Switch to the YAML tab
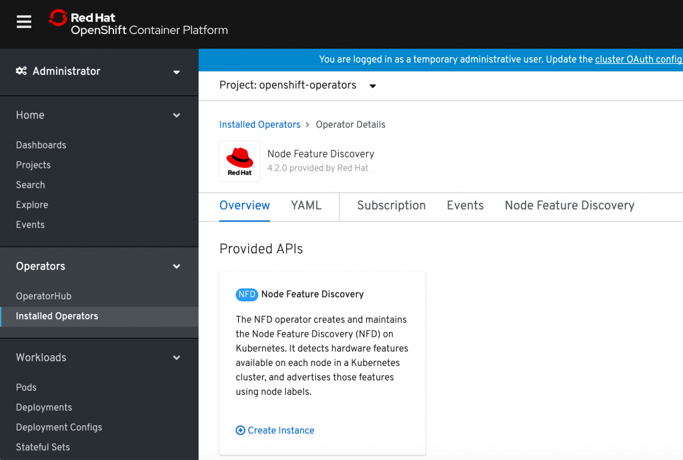683x460 pixels. tap(306, 205)
